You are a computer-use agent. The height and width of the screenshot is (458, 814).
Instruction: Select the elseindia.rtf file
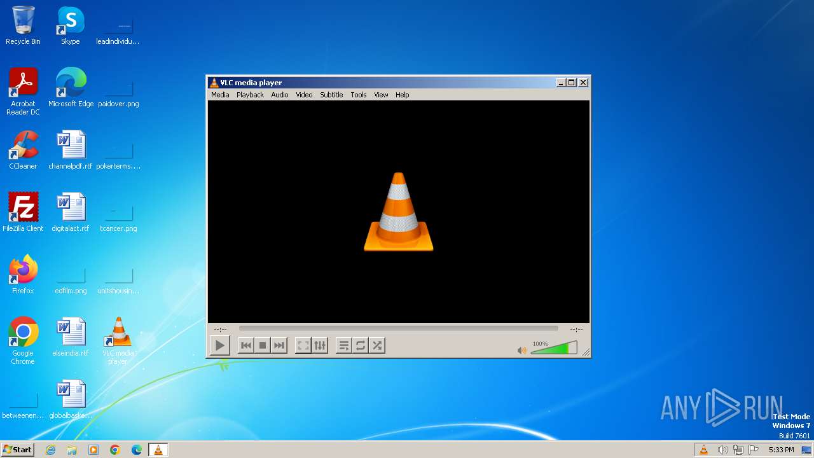pos(70,337)
